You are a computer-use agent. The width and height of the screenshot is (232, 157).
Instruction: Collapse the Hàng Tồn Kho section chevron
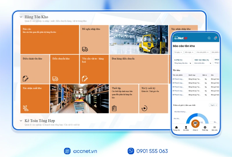coord(21,17)
